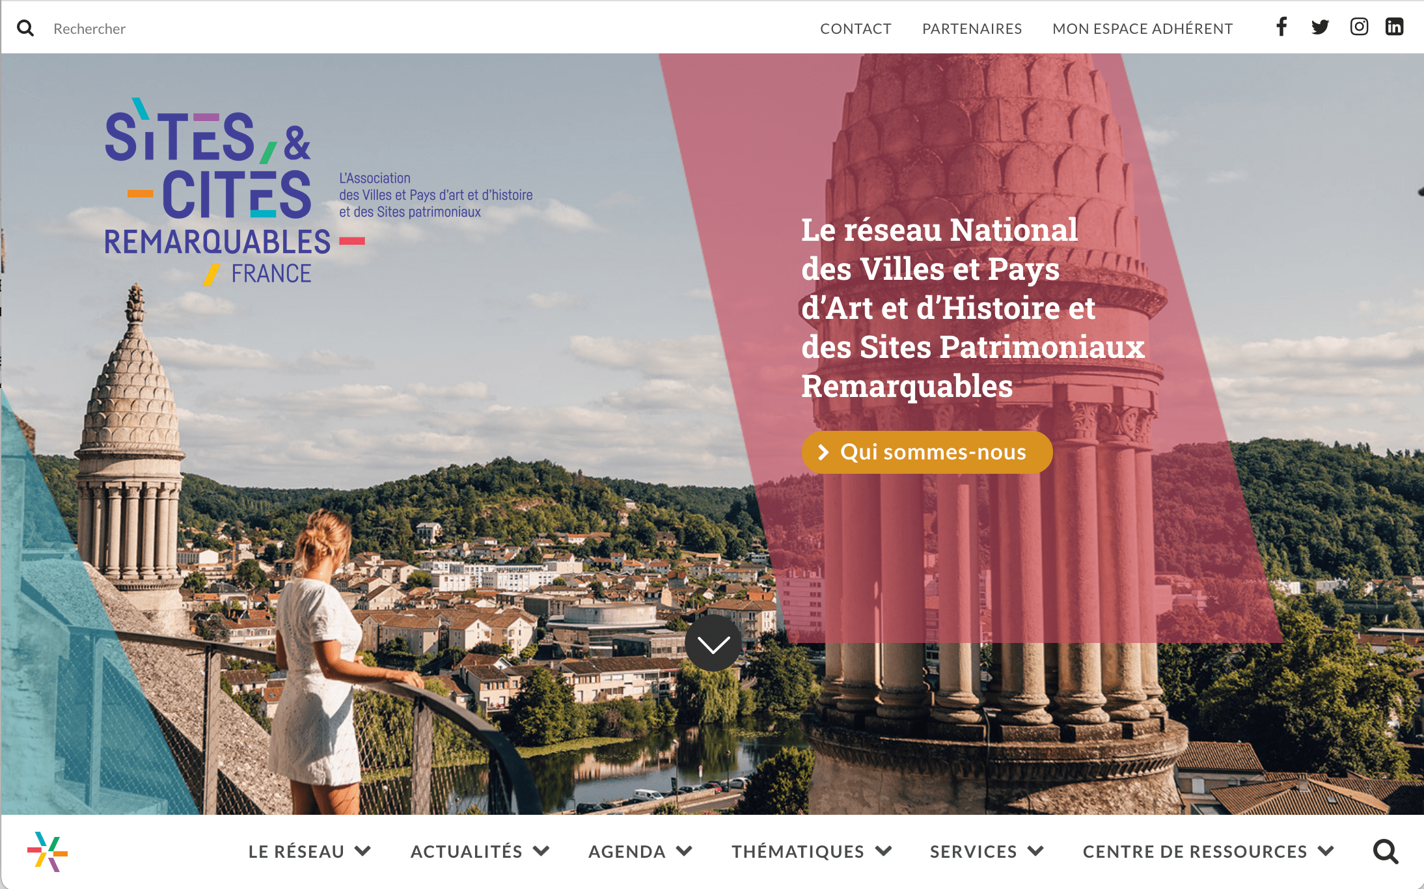Expand Centre de Ressources menu
Image resolution: width=1424 pixels, height=889 pixels.
pyautogui.click(x=1209, y=851)
